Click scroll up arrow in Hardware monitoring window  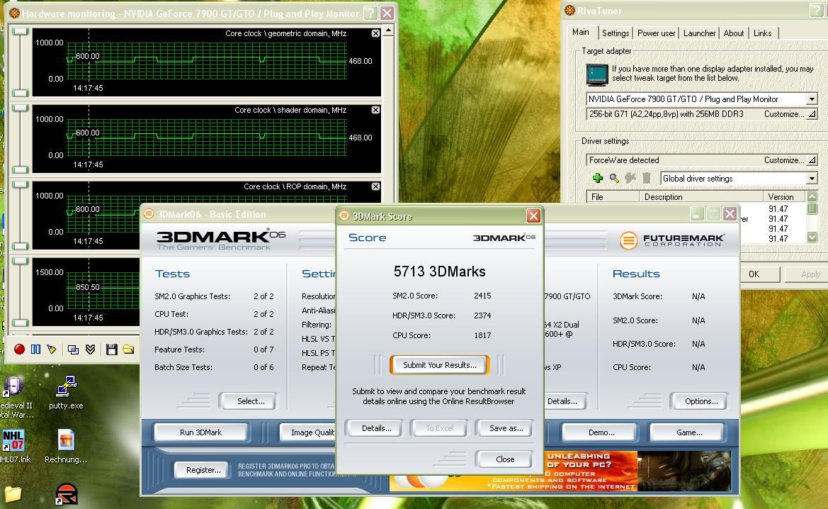tap(388, 30)
